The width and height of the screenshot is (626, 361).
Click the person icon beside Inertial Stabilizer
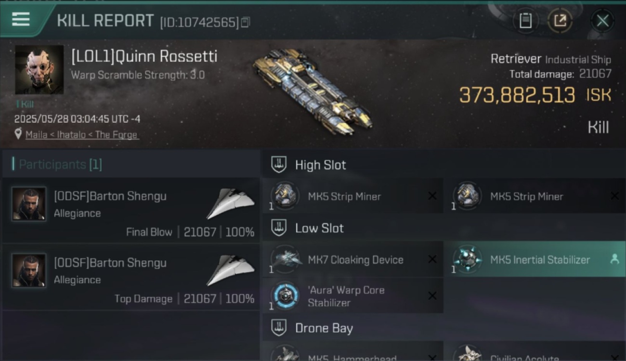tap(614, 259)
